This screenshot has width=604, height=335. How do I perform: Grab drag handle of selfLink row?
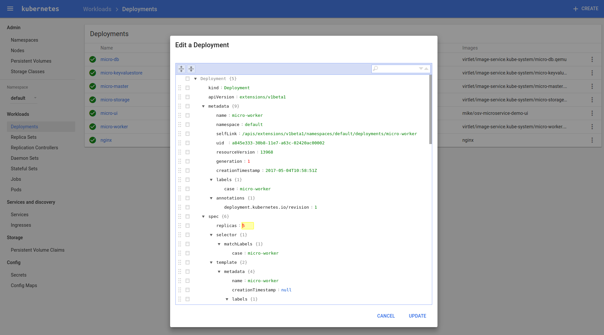click(180, 134)
